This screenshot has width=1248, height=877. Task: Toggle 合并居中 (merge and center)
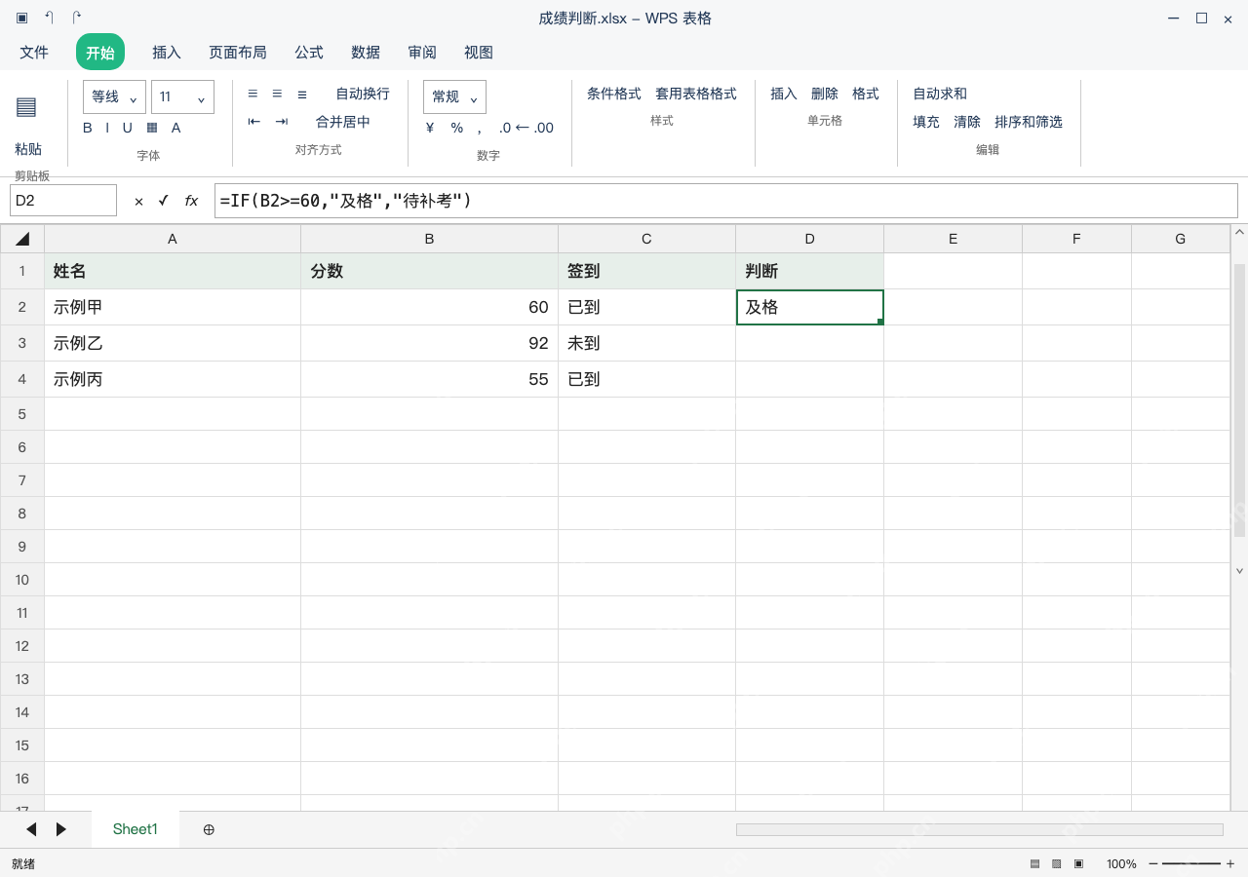coord(343,122)
